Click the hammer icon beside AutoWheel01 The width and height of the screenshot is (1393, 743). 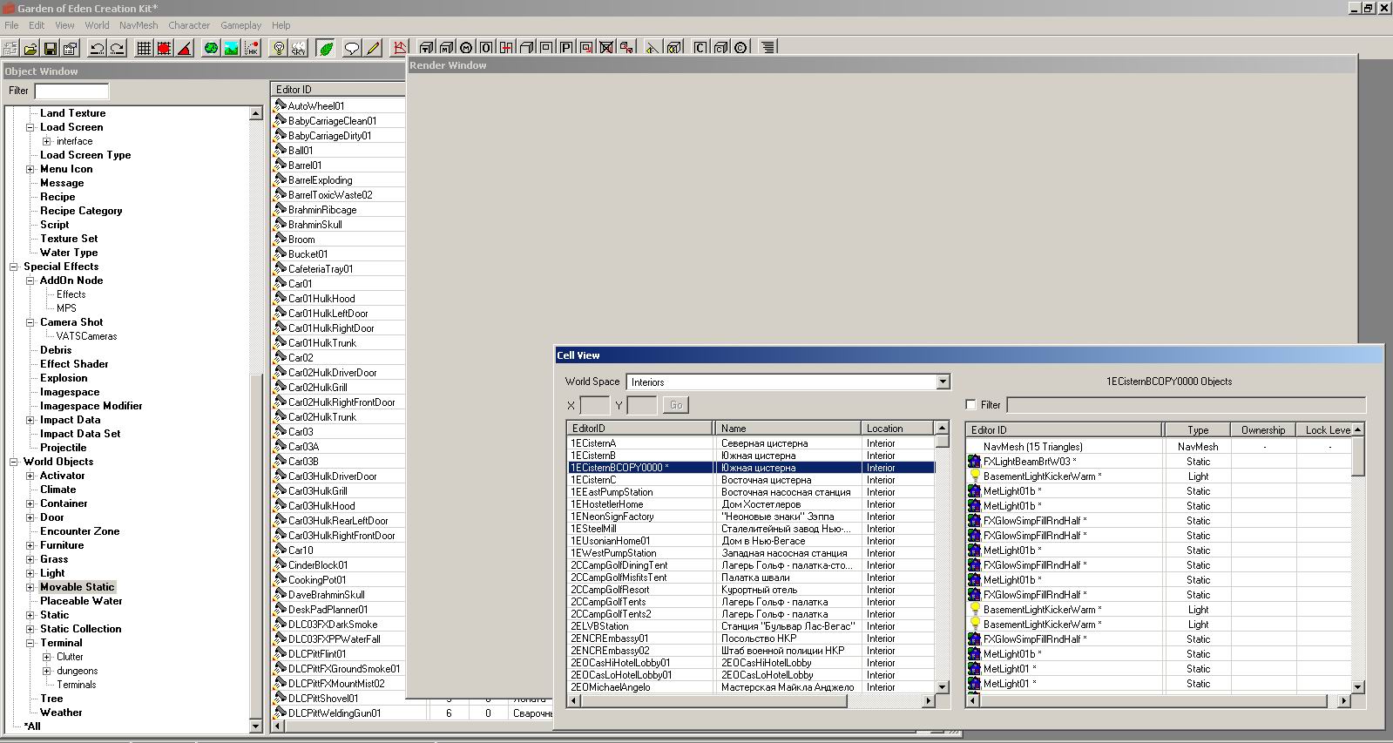(x=280, y=105)
